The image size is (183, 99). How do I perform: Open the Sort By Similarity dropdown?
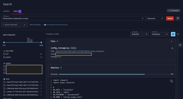160,34
